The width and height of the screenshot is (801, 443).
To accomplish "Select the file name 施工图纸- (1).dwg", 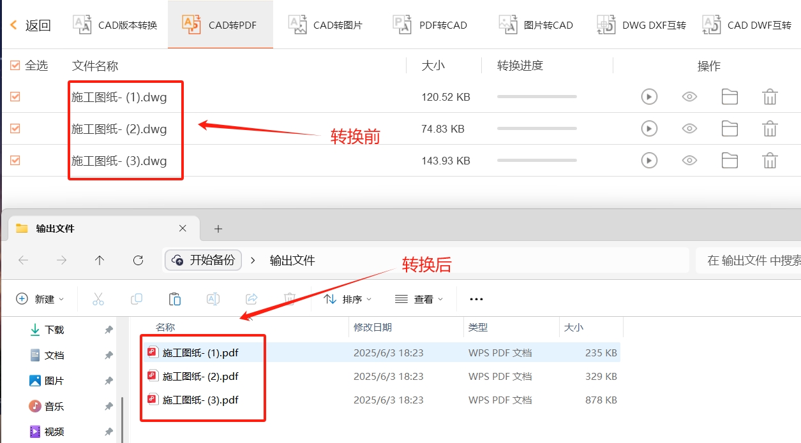I will 119,98.
